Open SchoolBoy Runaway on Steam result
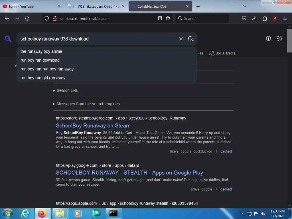The height and width of the screenshot is (219, 292). coord(93,126)
